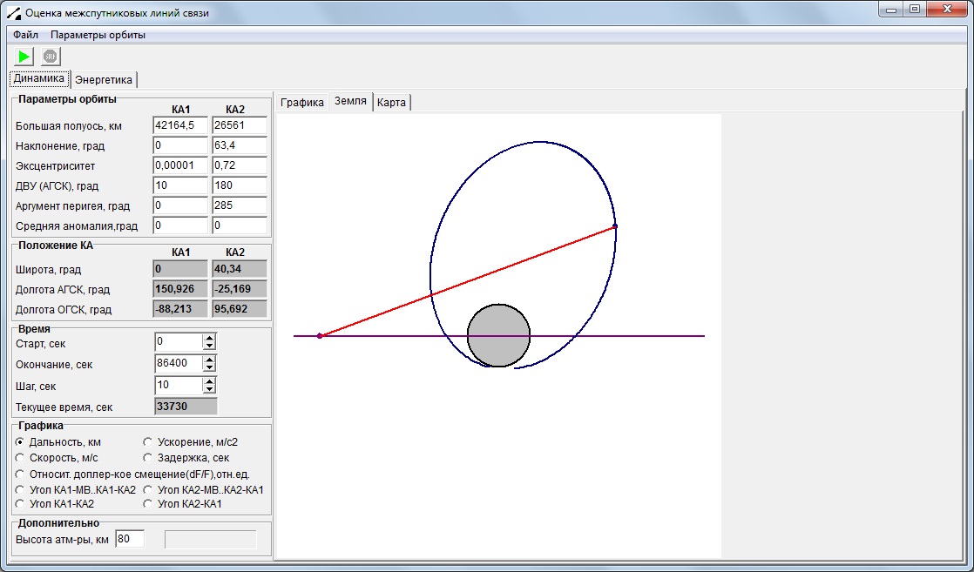Increase the Шаг, сек value with the up arrow
The width and height of the screenshot is (974, 572).
209,381
